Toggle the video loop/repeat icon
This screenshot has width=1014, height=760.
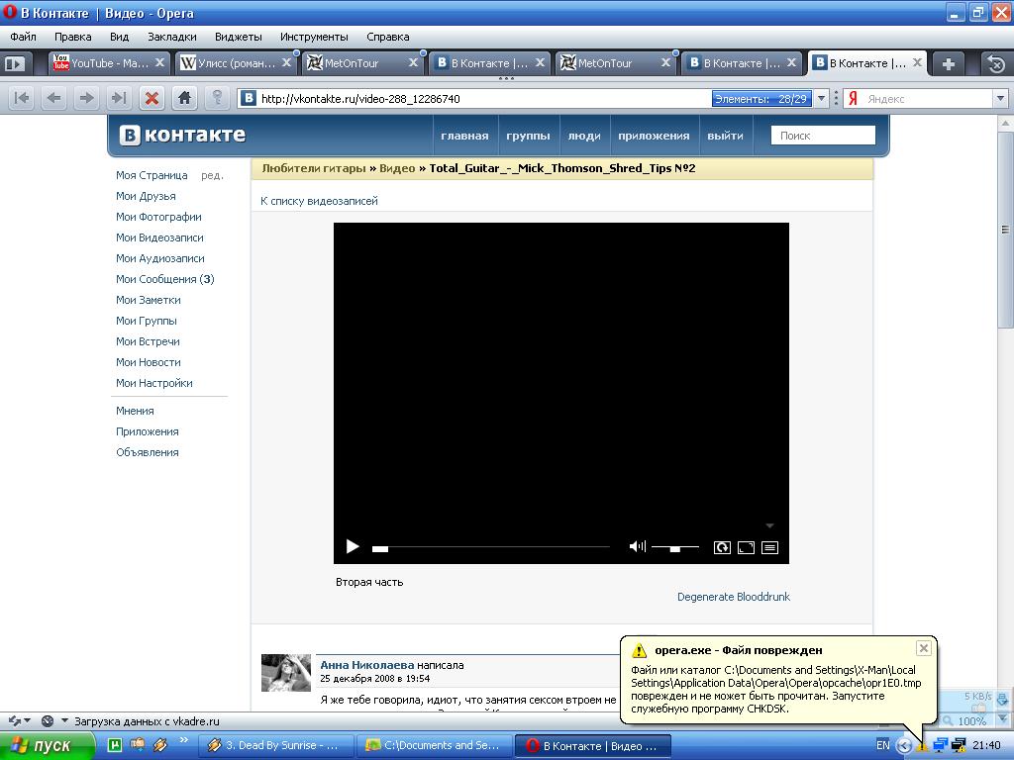click(722, 547)
